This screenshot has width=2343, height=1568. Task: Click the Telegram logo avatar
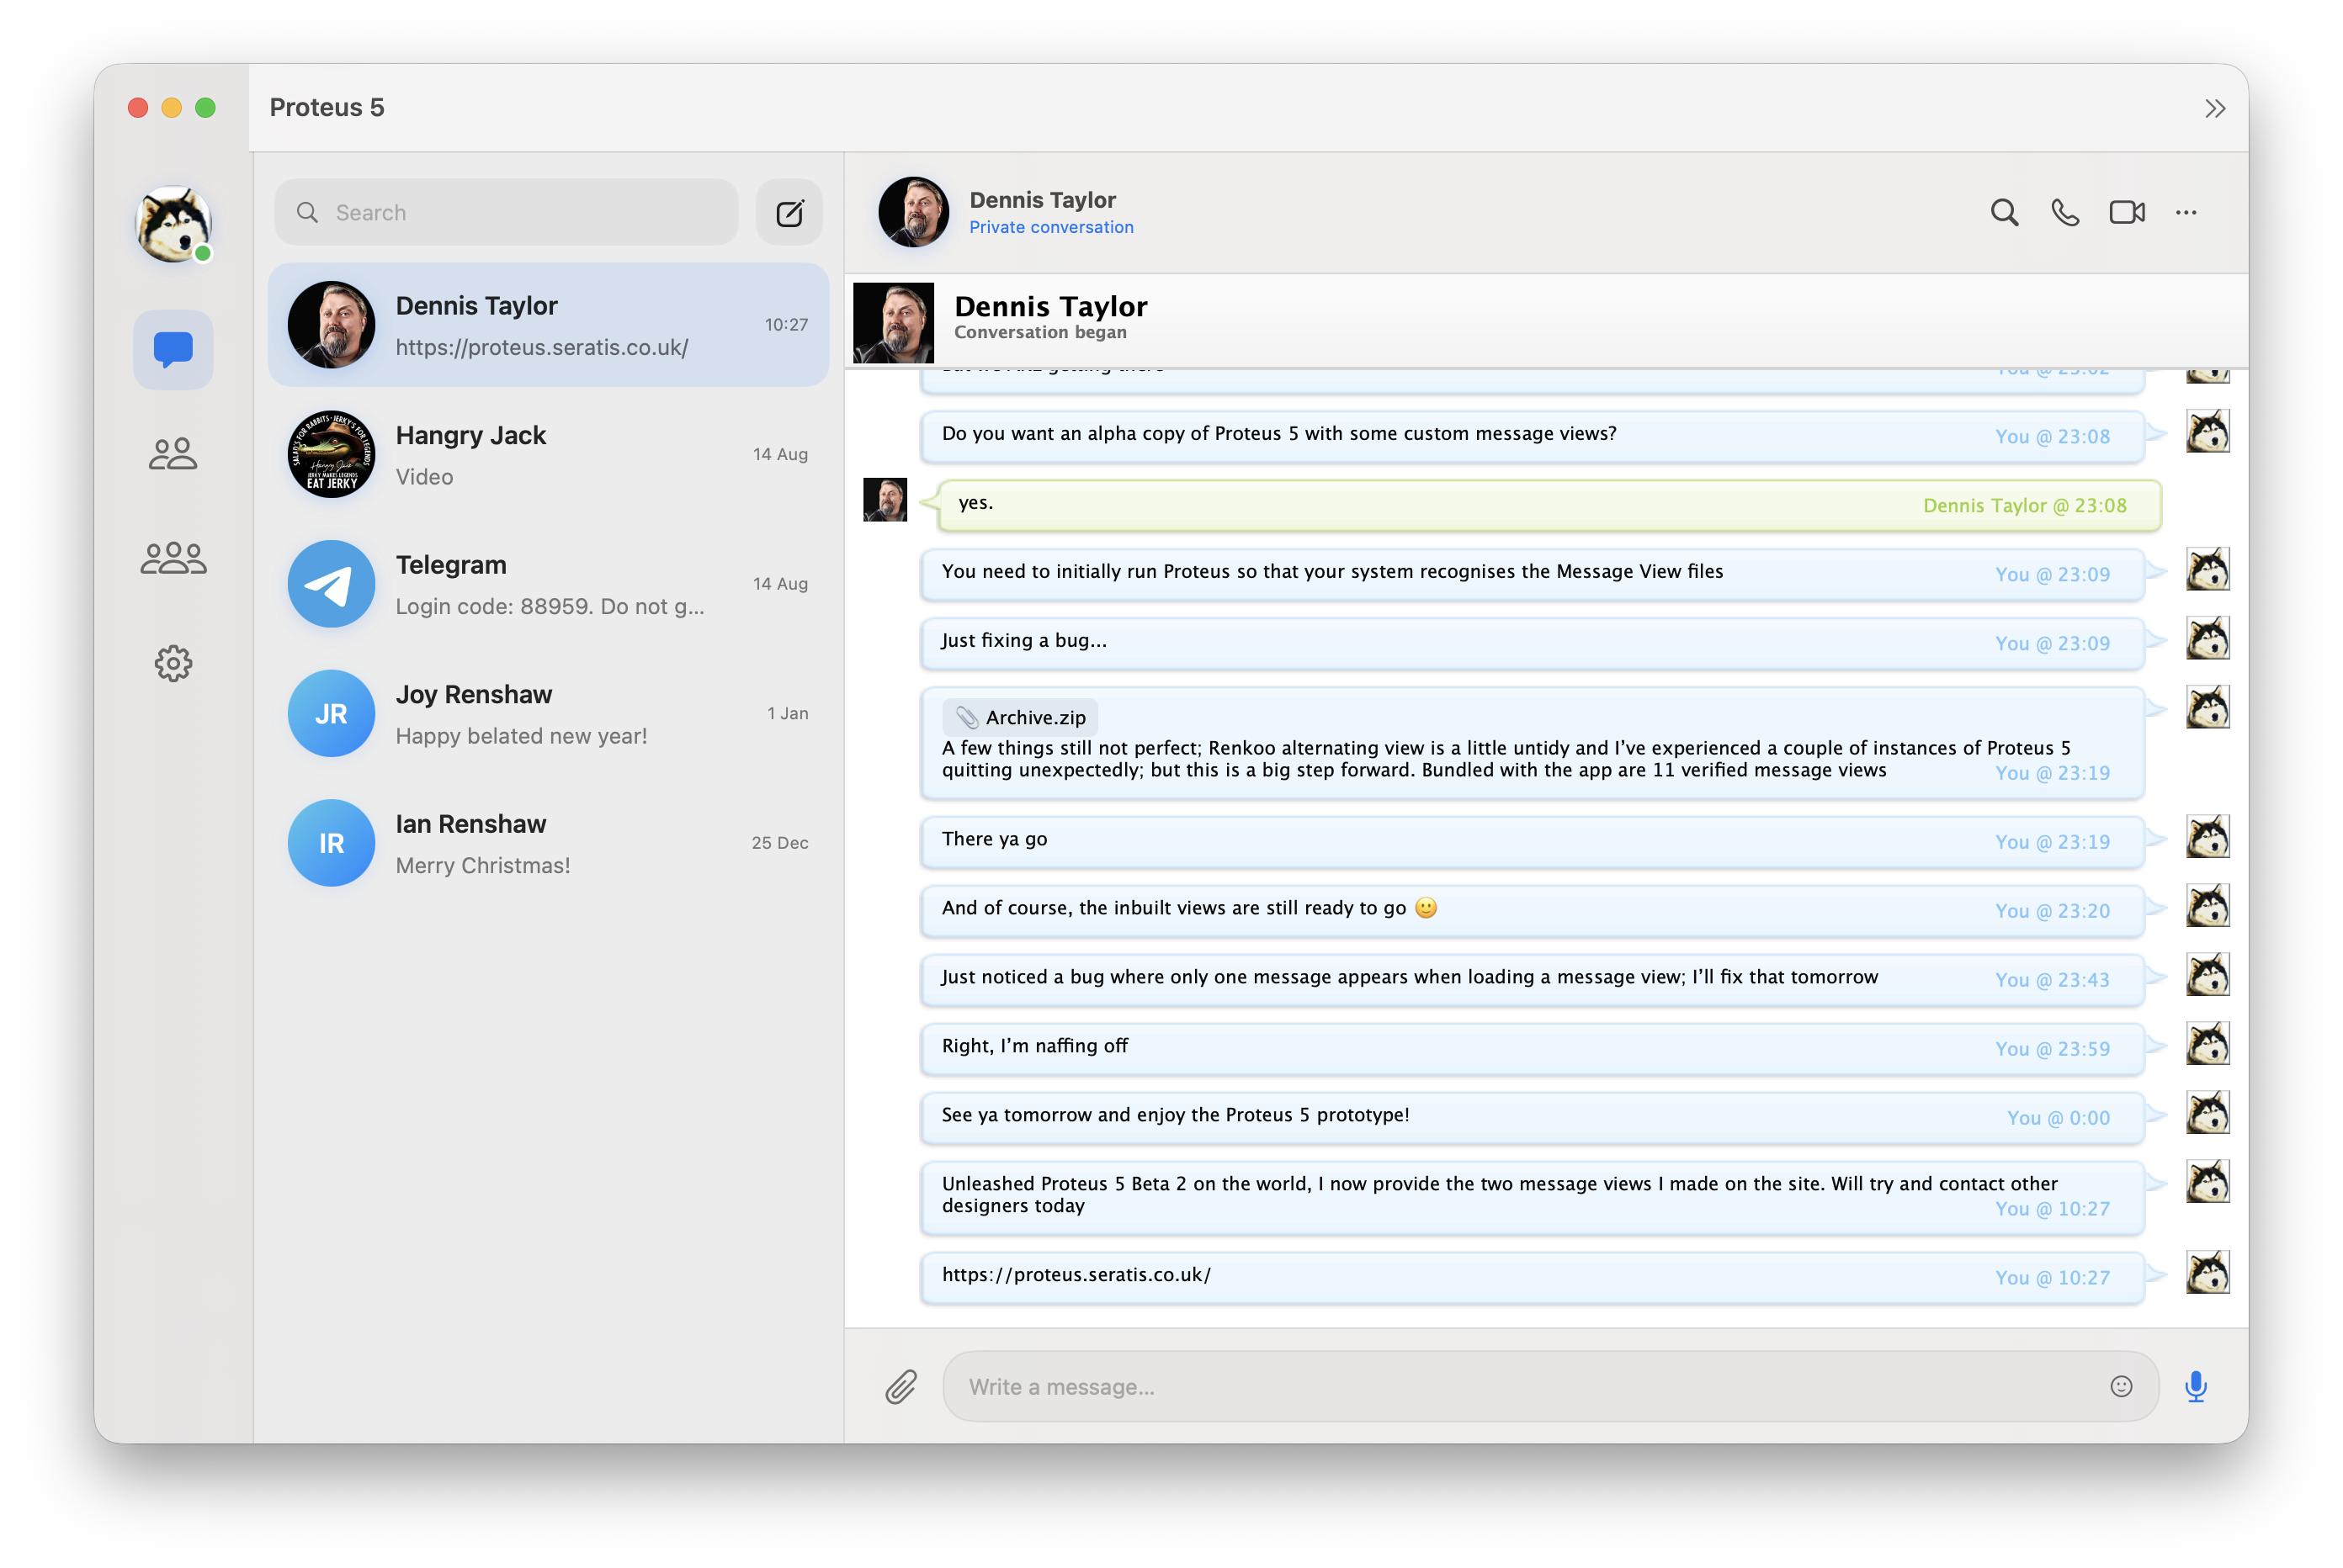331,584
